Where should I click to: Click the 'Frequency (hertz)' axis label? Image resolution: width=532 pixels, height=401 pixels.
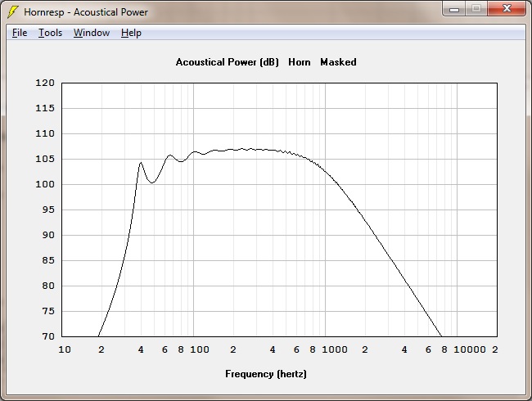tap(266, 374)
